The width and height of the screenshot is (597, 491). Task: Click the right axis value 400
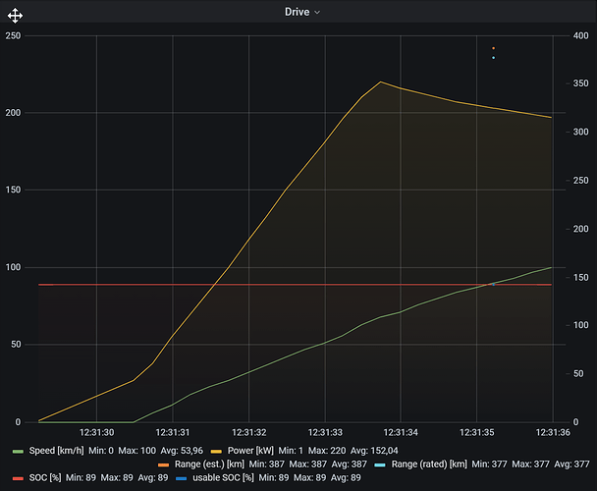click(581, 35)
